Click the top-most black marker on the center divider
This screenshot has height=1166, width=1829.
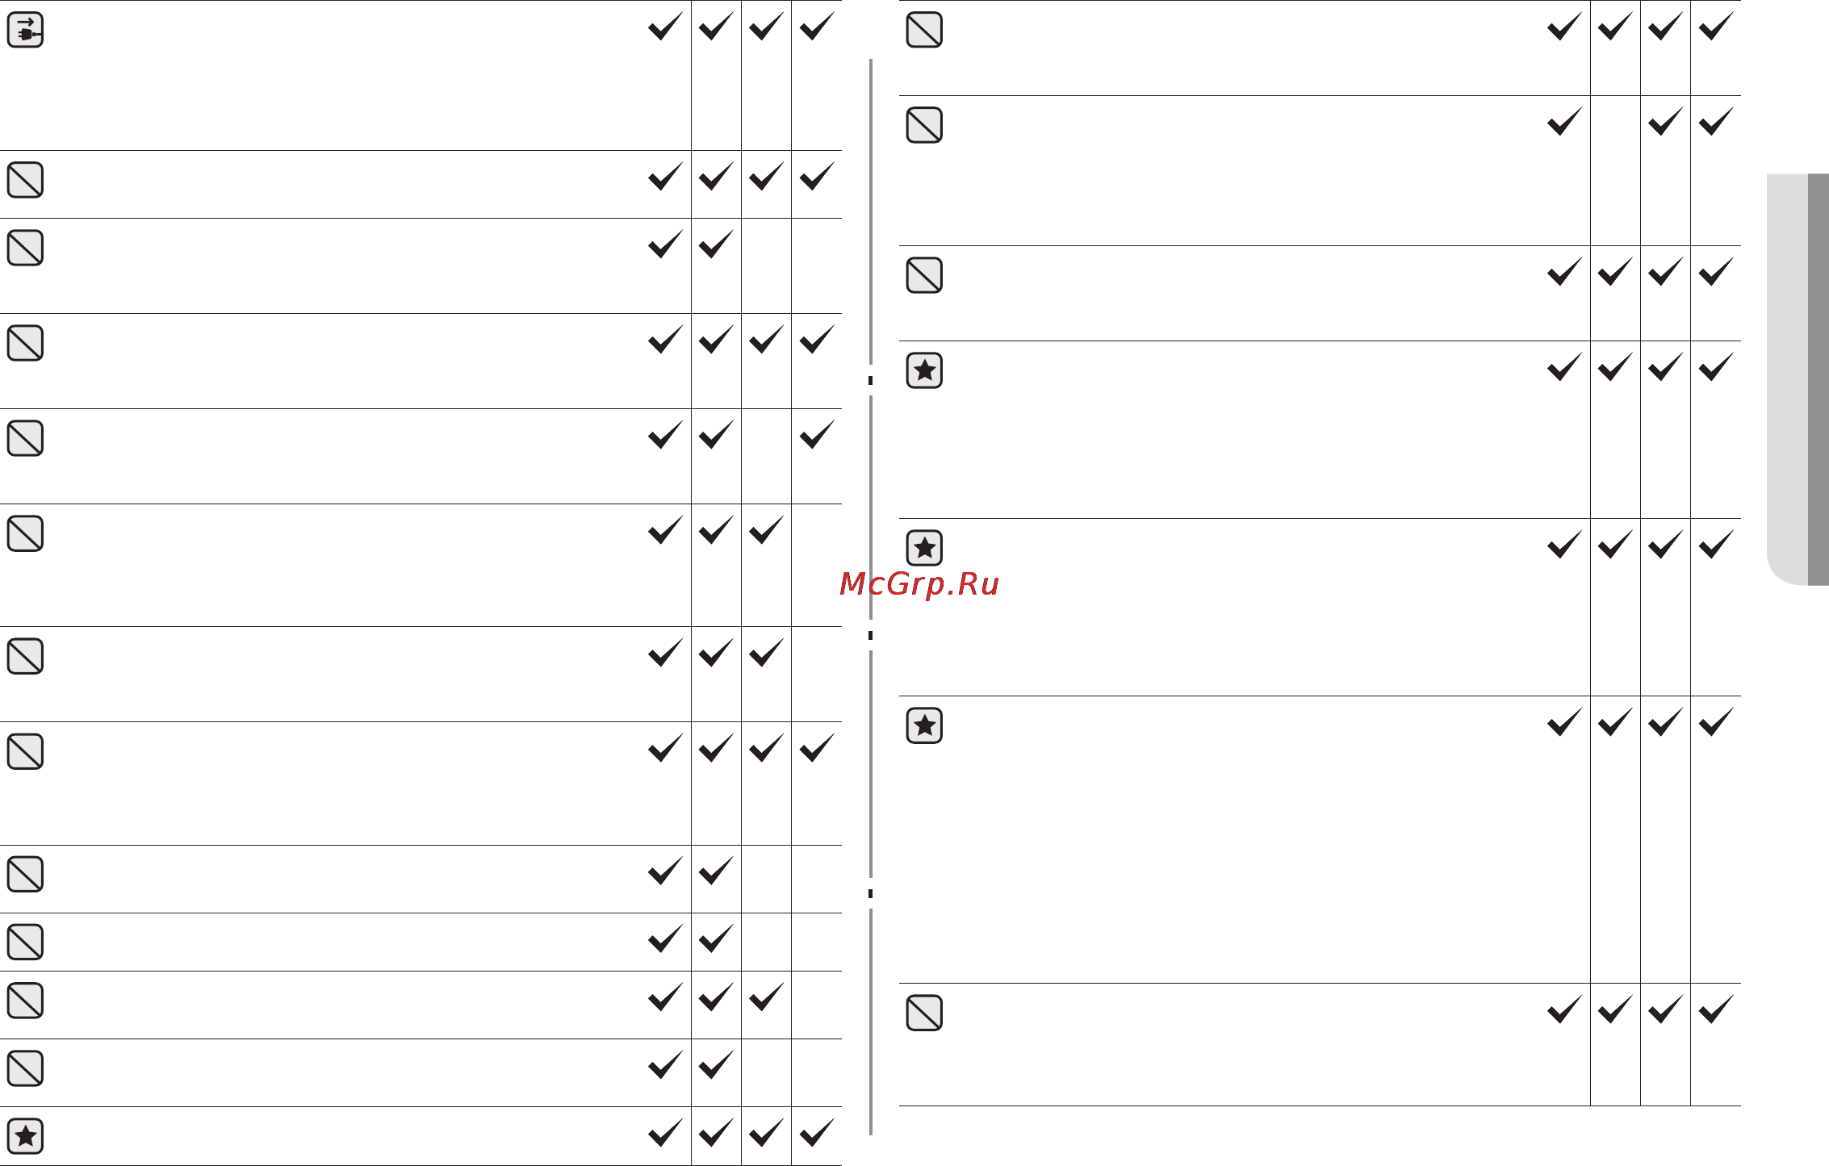click(x=870, y=380)
